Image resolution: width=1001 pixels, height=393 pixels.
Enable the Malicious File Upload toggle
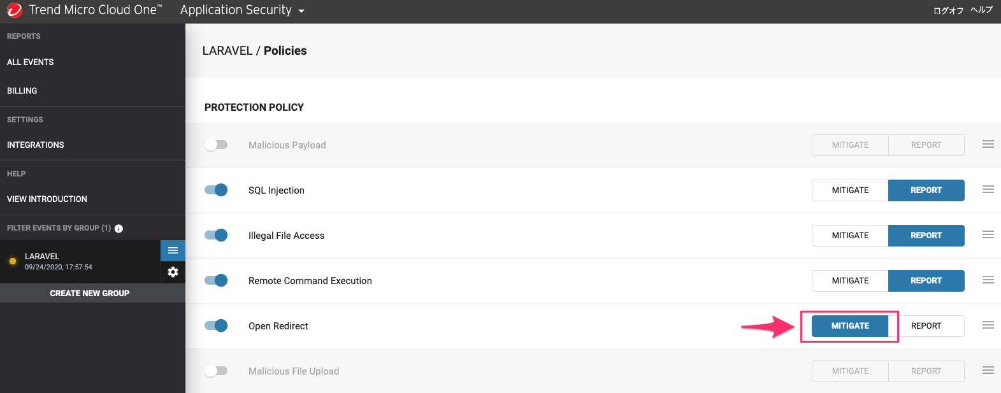point(216,371)
